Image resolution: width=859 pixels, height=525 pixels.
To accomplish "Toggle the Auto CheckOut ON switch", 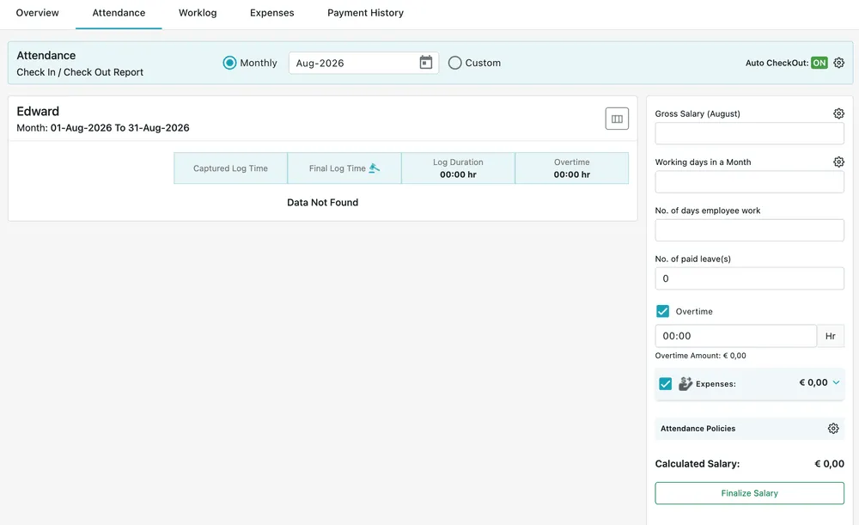I will click(x=819, y=63).
